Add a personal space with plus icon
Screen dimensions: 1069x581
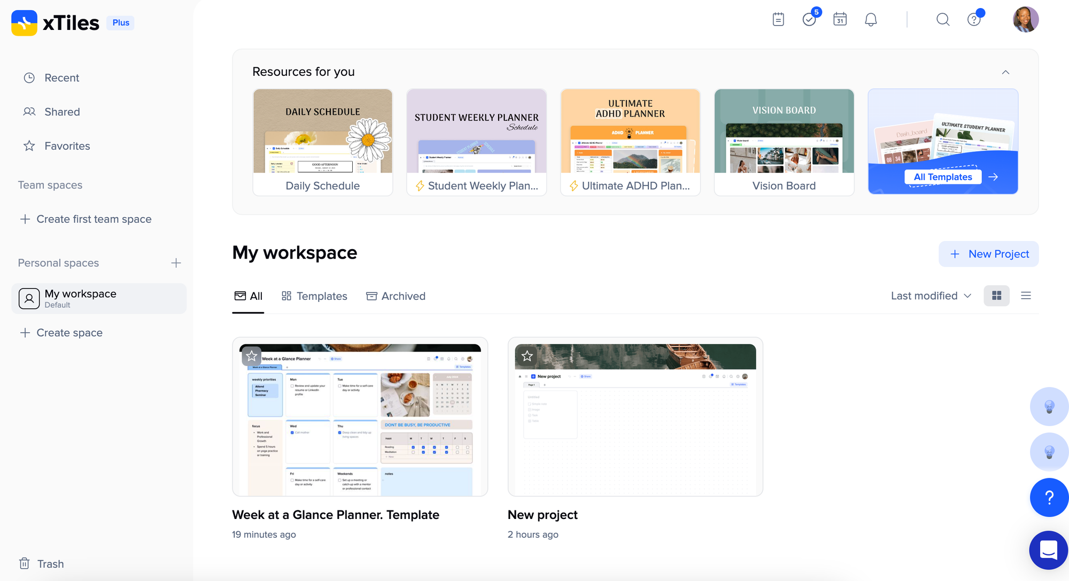tap(176, 263)
